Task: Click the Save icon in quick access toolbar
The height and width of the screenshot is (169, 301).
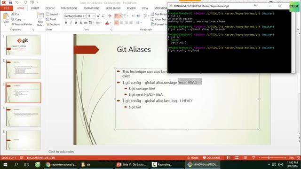Action: [x=10, y=2]
